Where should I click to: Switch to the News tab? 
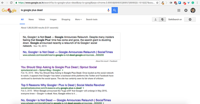tap(31, 19)
